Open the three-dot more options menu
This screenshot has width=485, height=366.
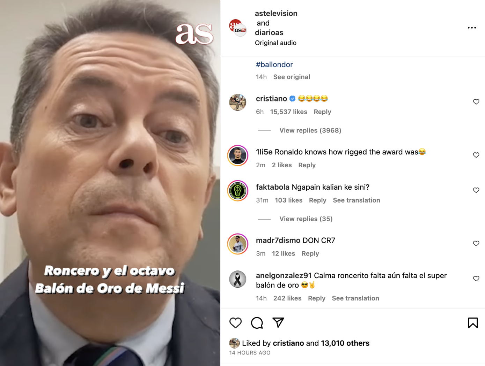tap(472, 28)
